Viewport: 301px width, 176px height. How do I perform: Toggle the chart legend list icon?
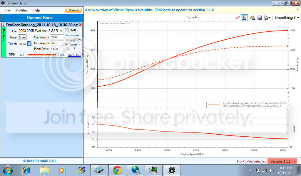tap(244, 18)
